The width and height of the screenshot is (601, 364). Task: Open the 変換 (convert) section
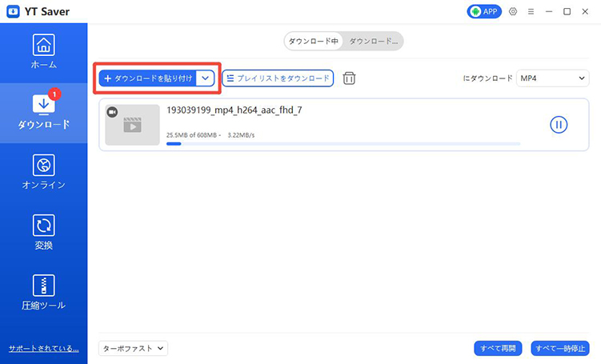44,233
